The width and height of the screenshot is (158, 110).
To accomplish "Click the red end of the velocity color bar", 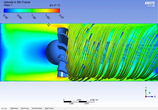I will point(58,11).
